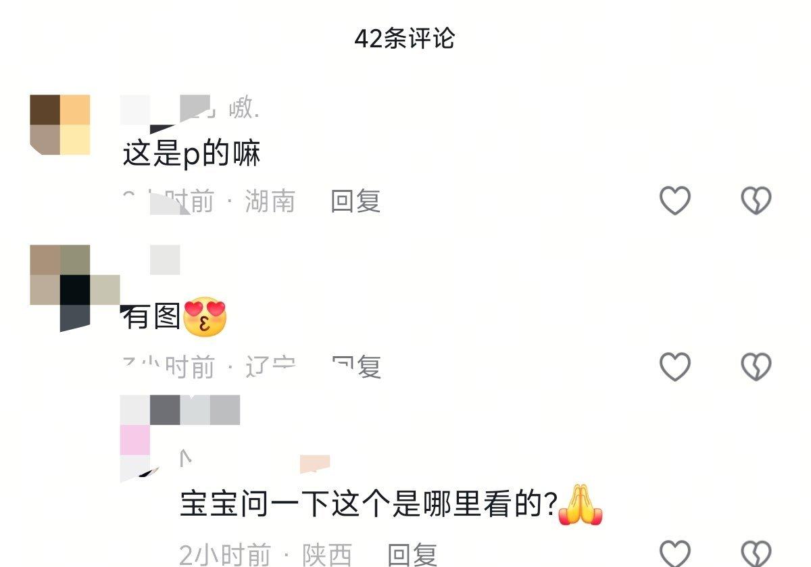Tap the 湖南 location label
This screenshot has height=567, width=811.
click(270, 201)
